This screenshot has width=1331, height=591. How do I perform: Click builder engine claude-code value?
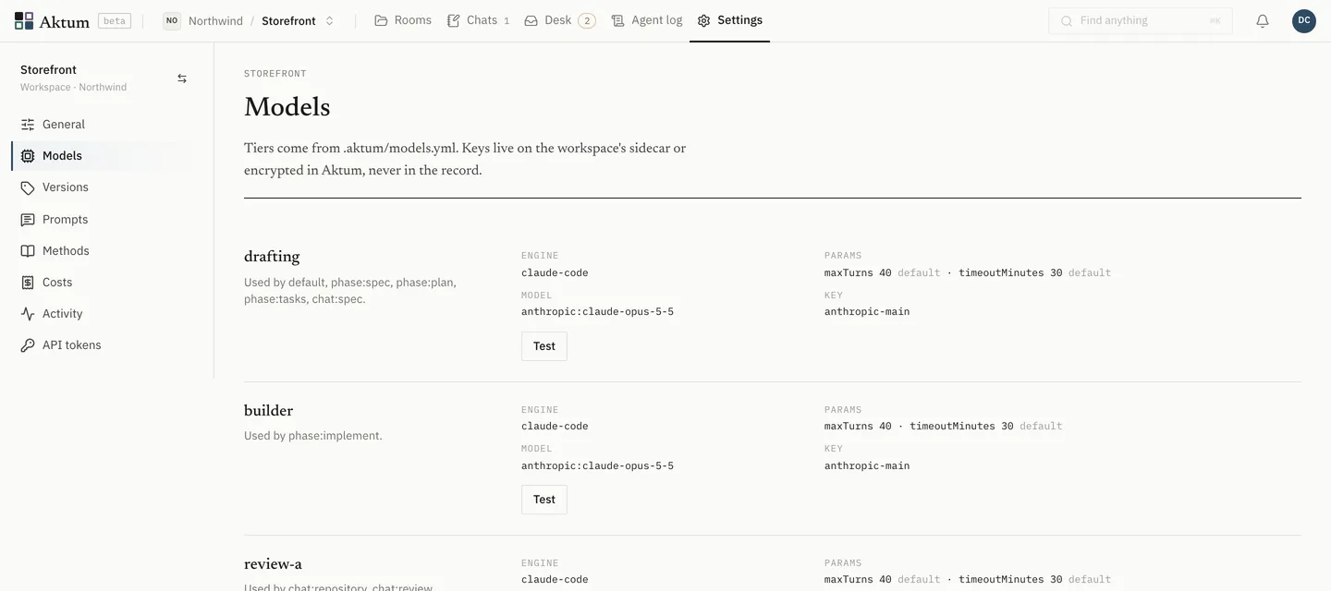click(x=555, y=427)
